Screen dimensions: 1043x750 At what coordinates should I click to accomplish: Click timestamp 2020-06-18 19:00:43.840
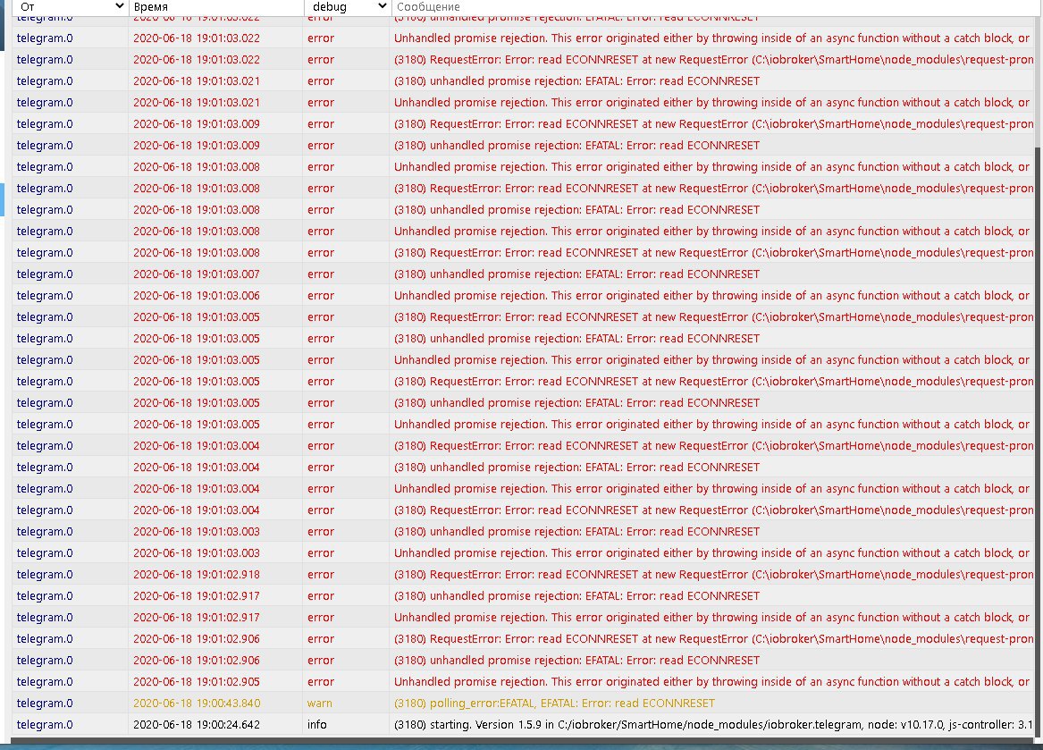coord(197,704)
